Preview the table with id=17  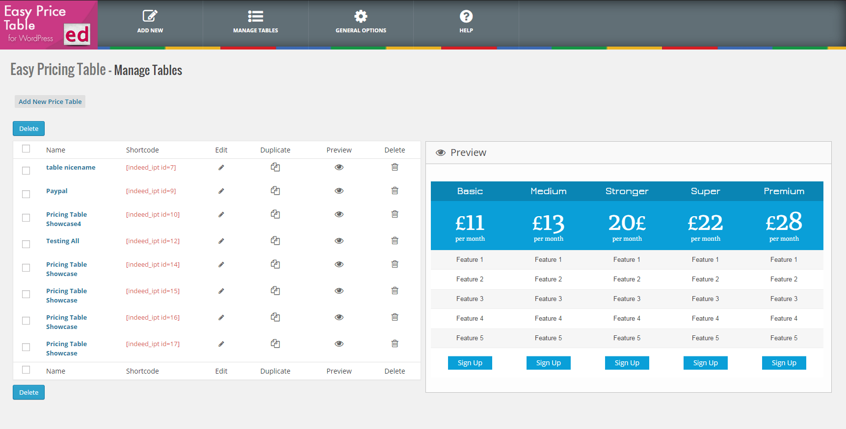point(339,344)
